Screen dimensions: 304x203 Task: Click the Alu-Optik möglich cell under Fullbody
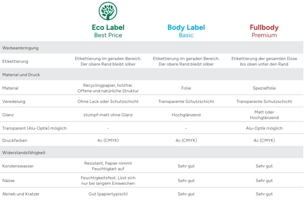click(264, 128)
